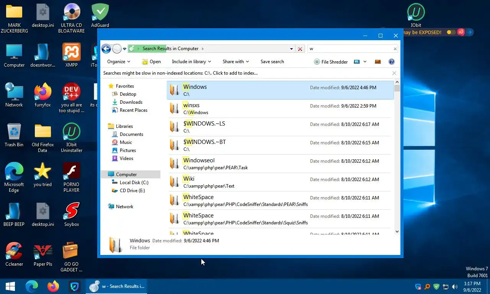Open CD Drive (E:)

132,191
